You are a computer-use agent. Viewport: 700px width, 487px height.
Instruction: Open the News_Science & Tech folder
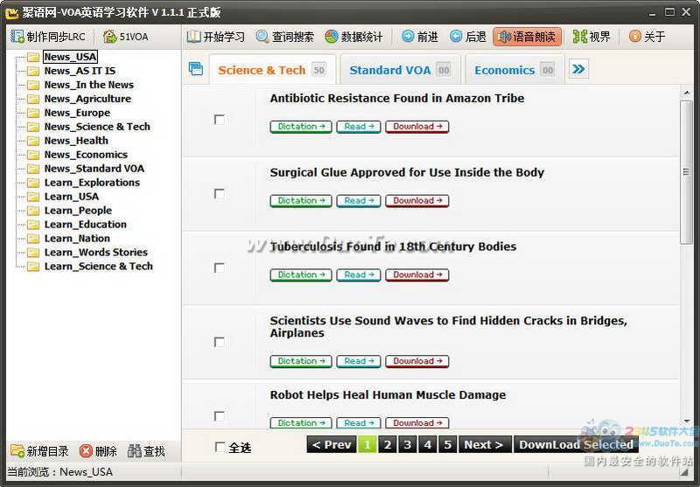[97, 127]
